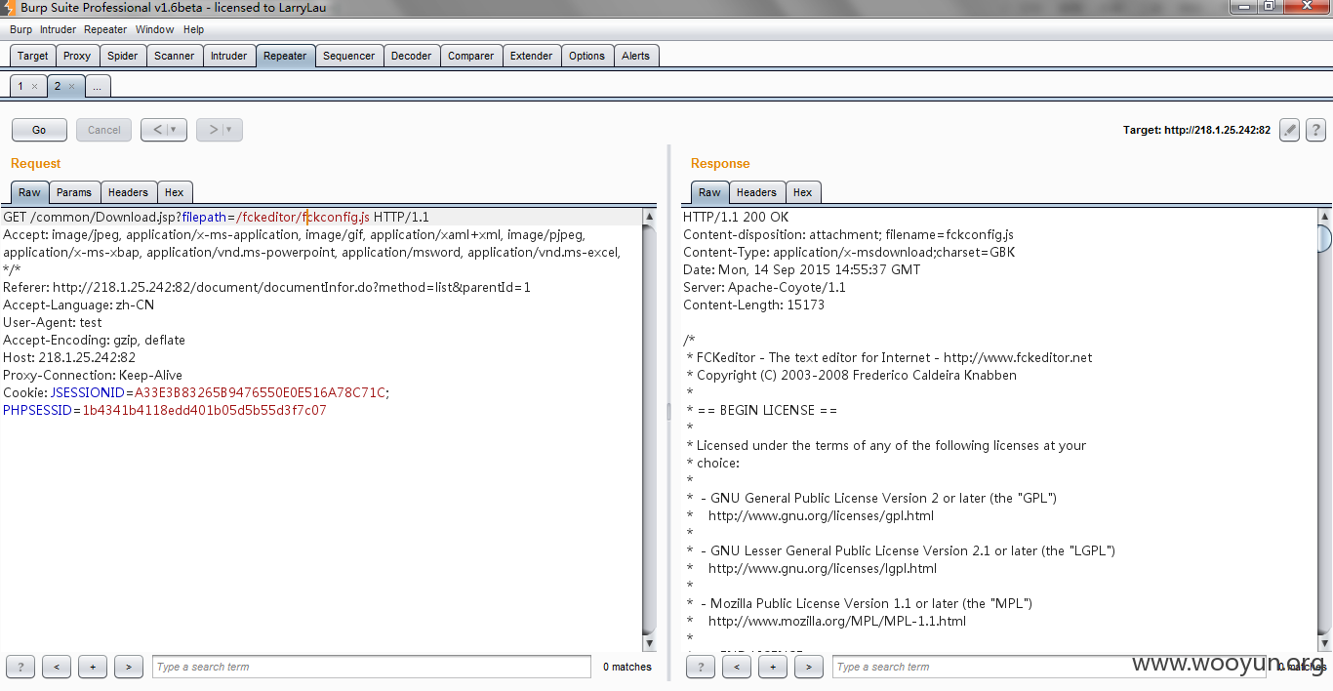Click the Server: Apache-Coyote/1.1 line
The width and height of the screenshot is (1333, 691).
764,287
